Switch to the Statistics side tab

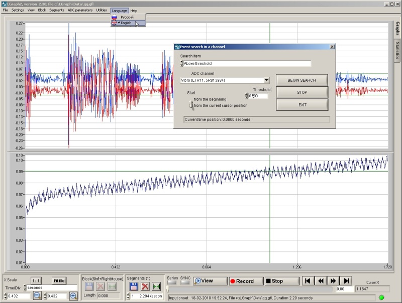(397, 51)
